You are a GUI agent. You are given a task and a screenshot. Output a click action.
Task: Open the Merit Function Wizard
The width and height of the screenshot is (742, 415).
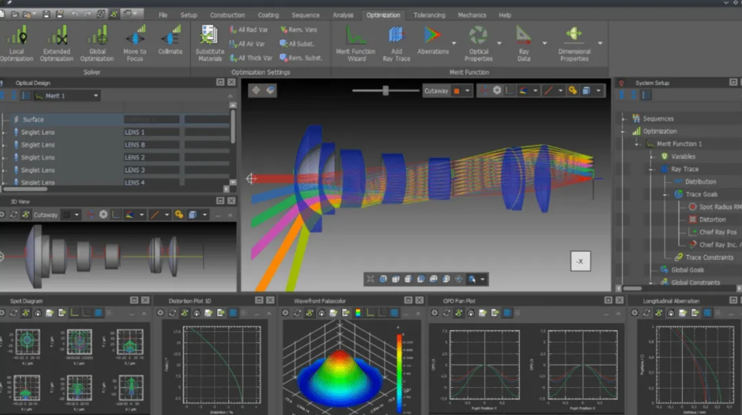tap(356, 43)
